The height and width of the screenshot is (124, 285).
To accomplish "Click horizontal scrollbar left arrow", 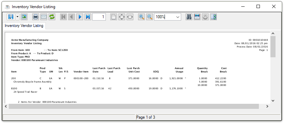I will pos(6,106).
